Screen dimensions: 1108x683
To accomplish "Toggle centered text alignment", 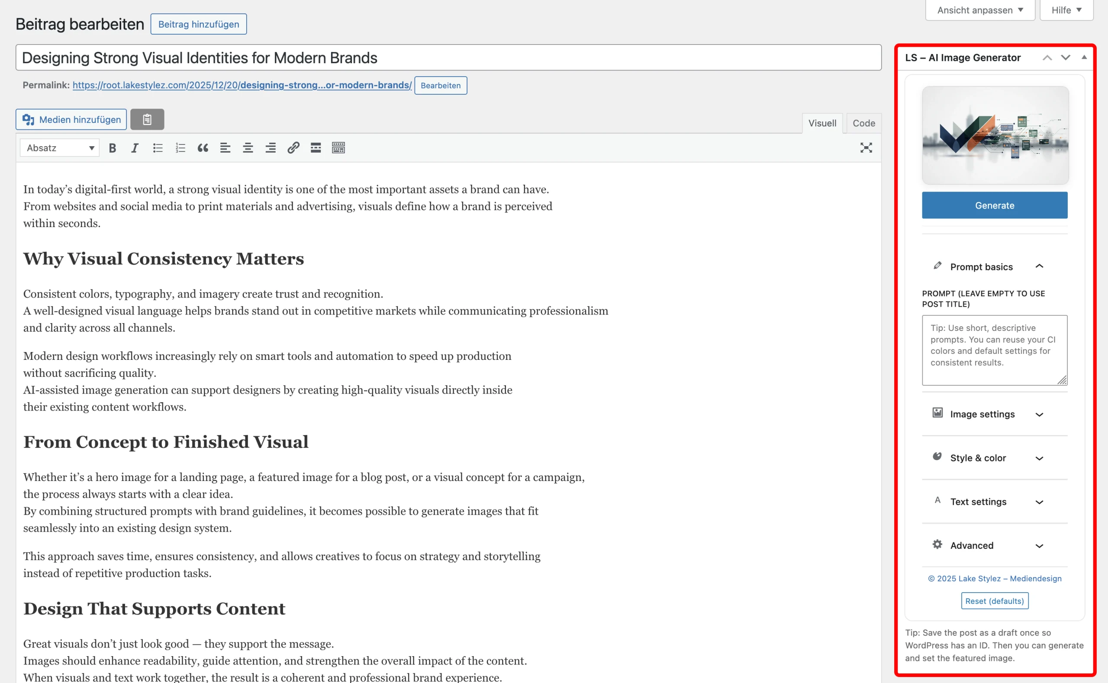I will click(248, 148).
